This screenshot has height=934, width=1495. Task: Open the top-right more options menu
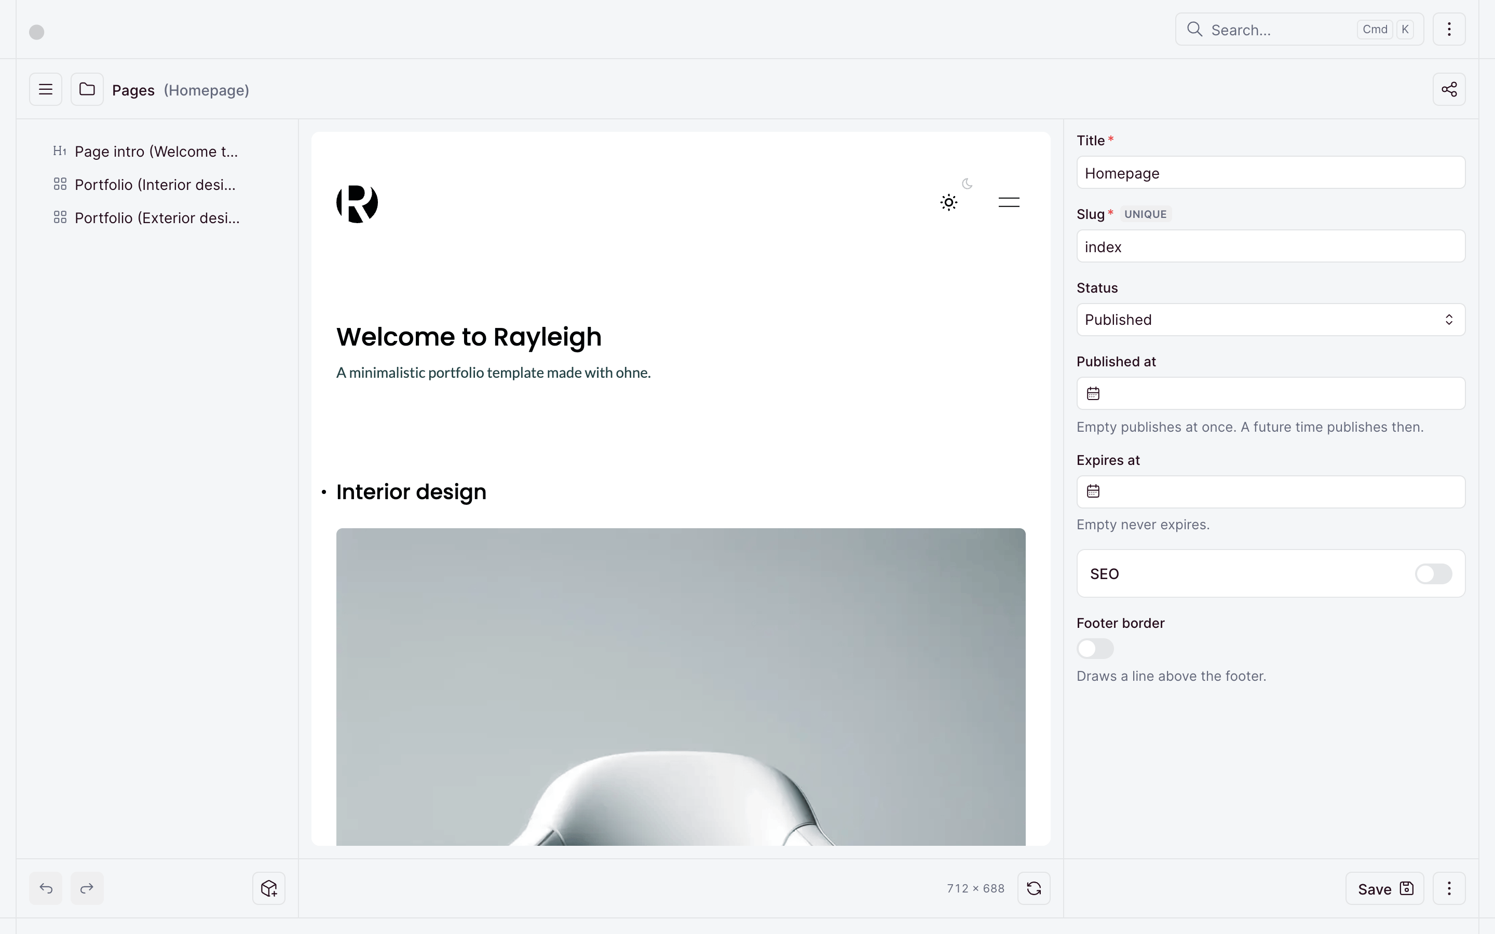click(1449, 29)
